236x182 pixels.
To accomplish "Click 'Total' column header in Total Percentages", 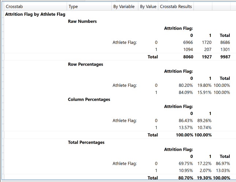I will [x=225, y=156].
